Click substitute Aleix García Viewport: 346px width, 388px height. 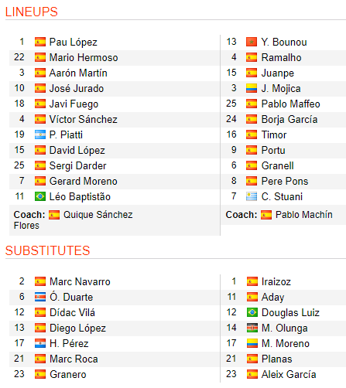[289, 374]
